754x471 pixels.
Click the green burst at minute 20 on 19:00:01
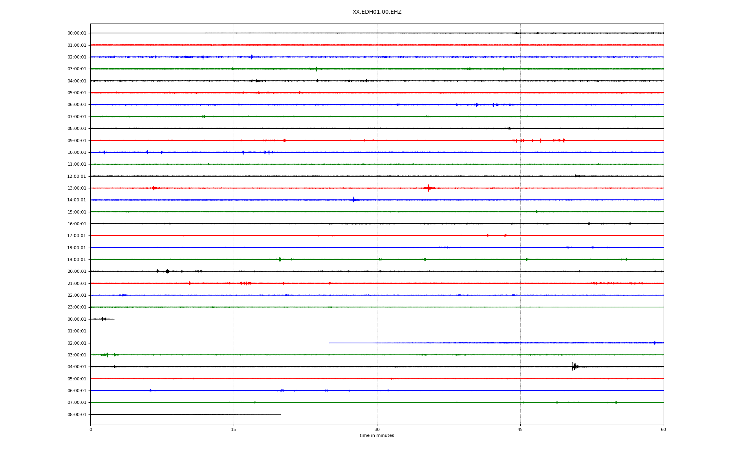[x=280, y=259]
